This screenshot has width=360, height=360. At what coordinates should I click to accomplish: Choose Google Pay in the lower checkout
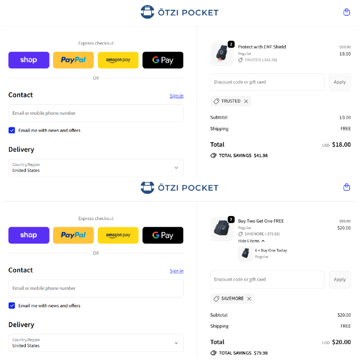point(163,235)
